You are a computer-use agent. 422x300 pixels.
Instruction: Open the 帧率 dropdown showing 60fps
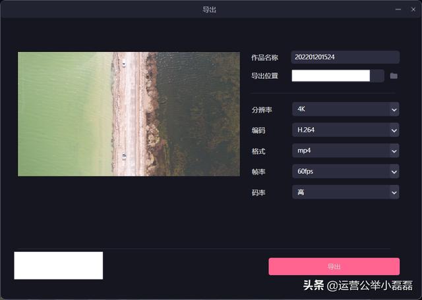(x=346, y=171)
